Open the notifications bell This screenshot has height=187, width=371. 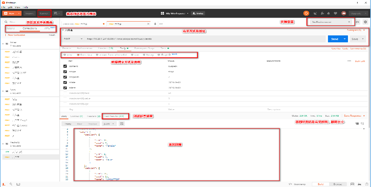329,13
